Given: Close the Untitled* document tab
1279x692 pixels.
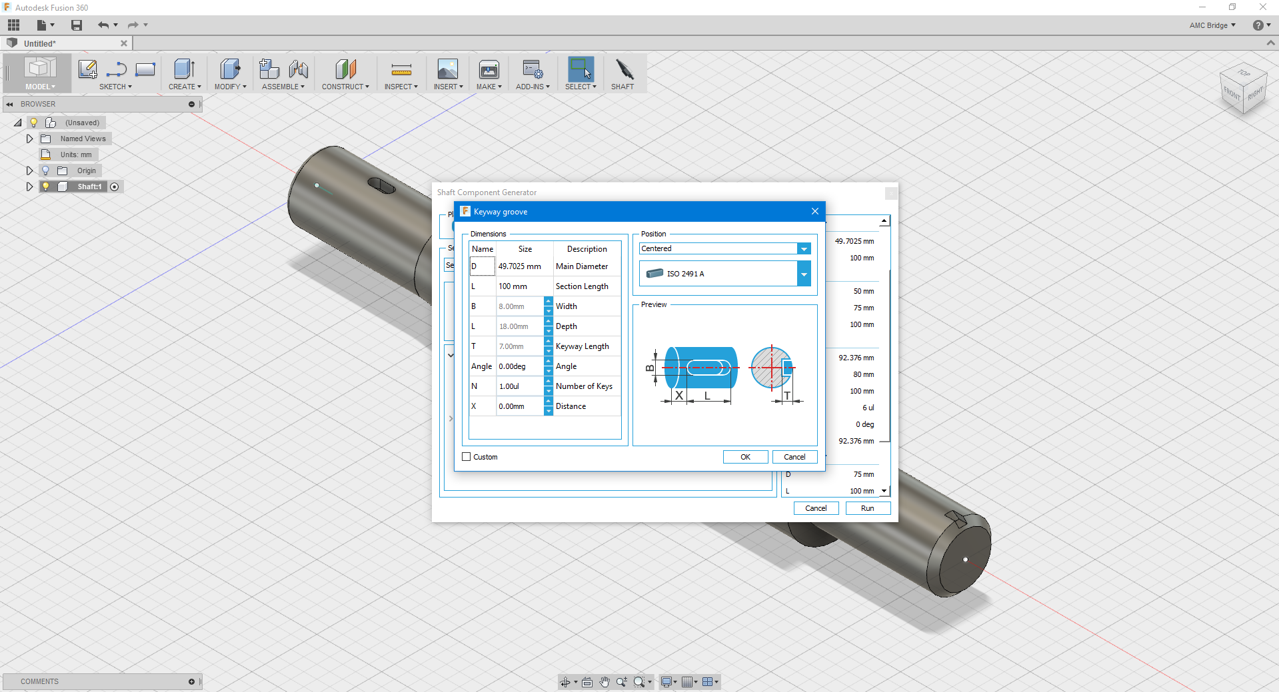Looking at the screenshot, I should tap(124, 43).
